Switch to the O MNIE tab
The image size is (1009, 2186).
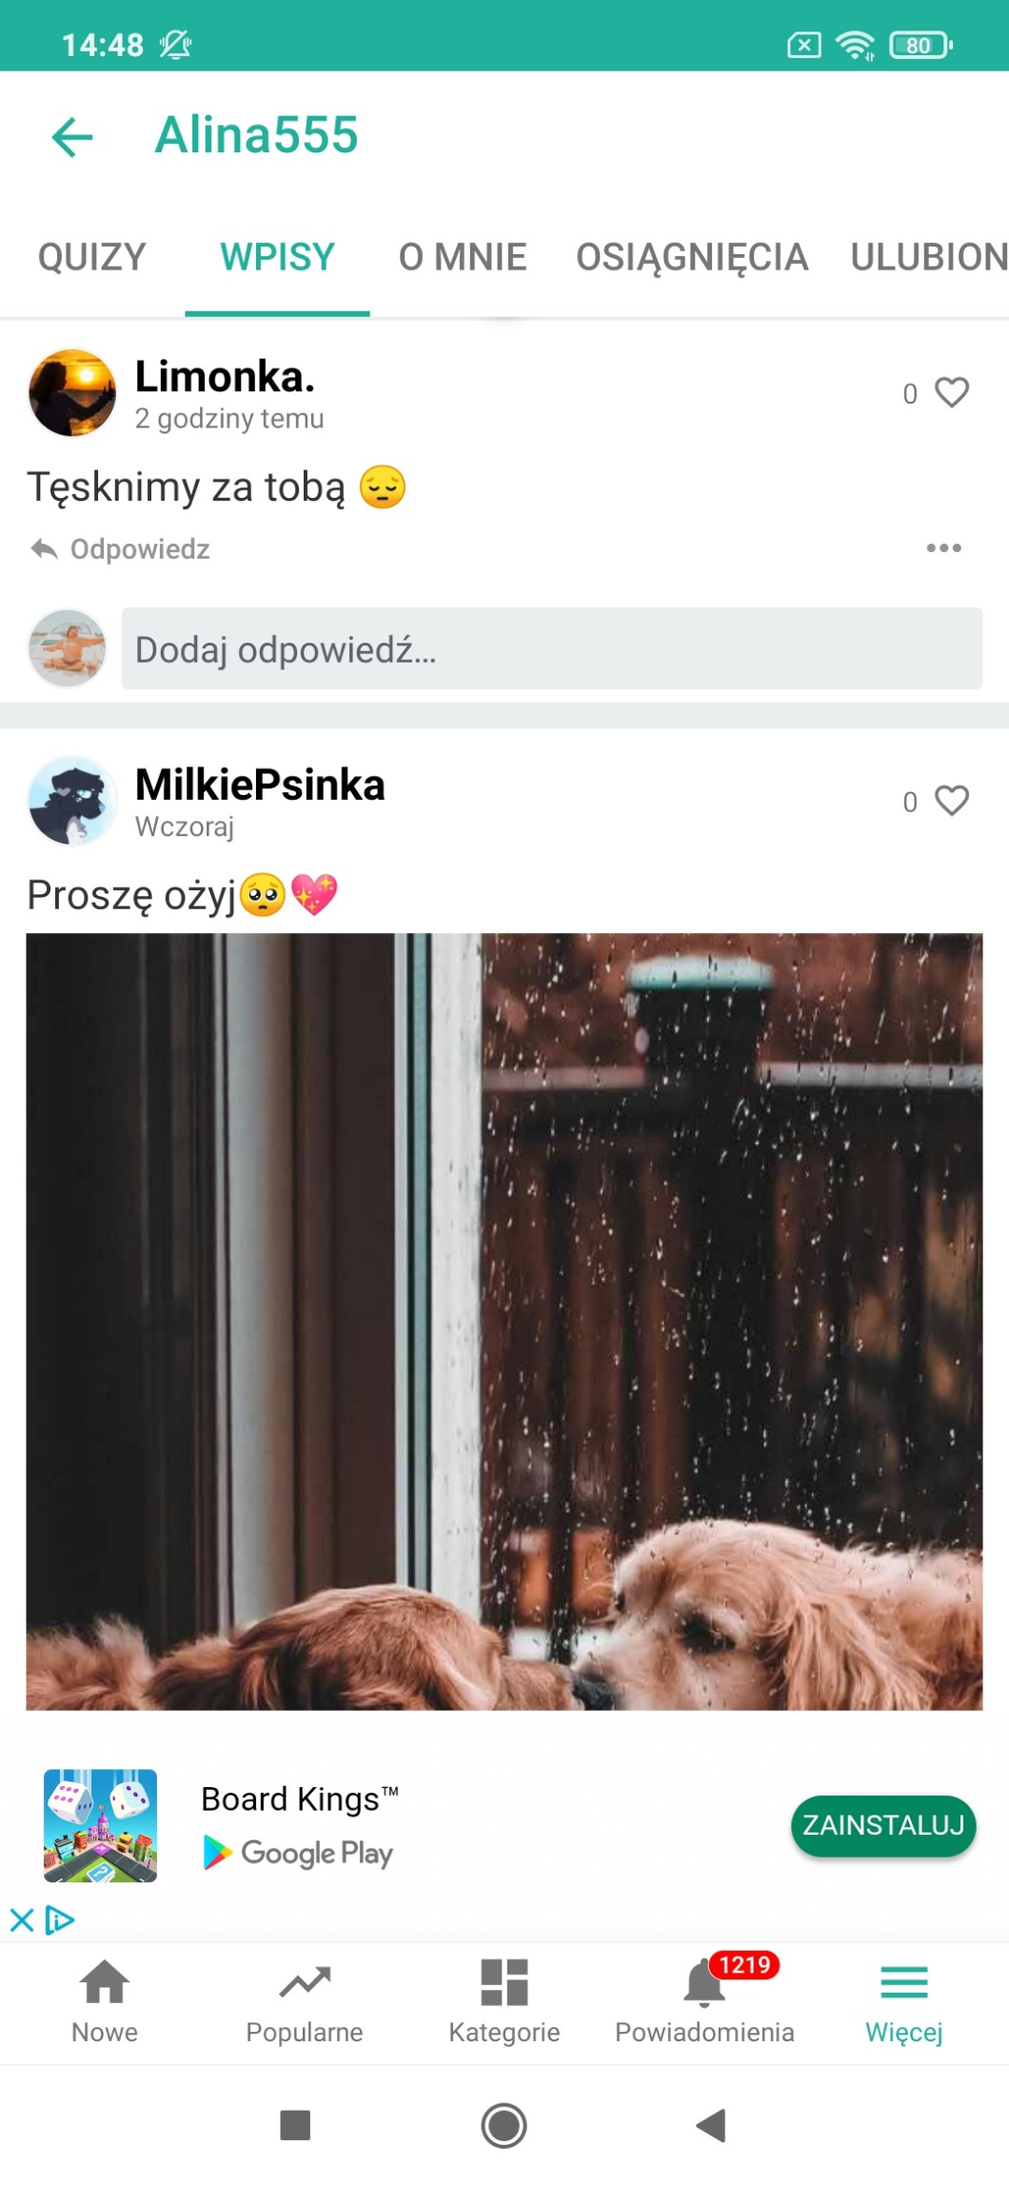pos(463,258)
